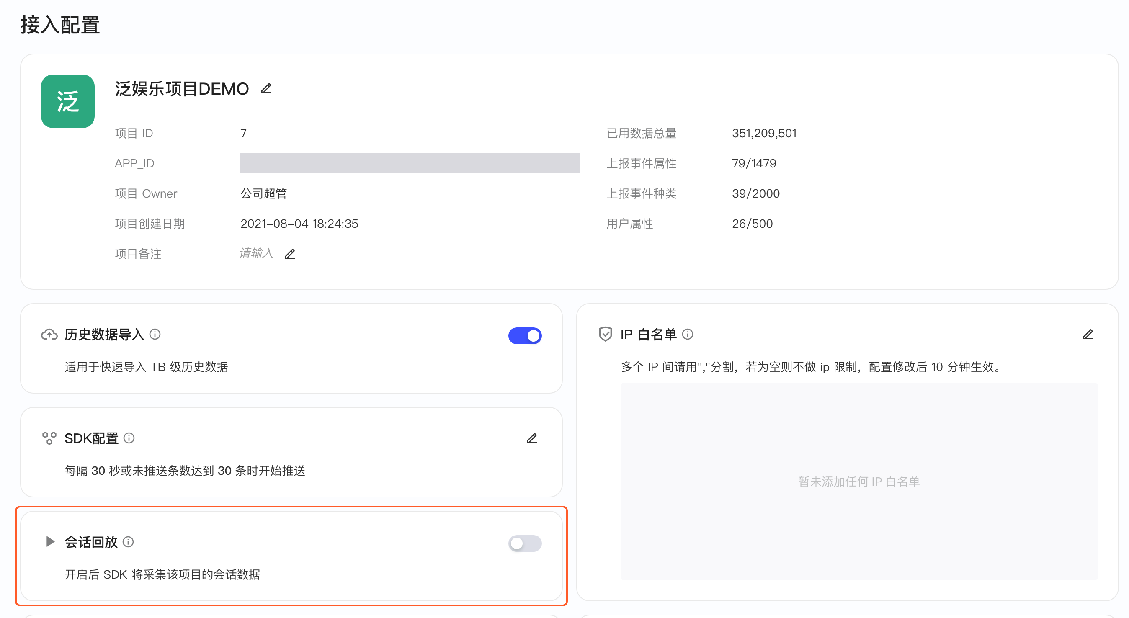Screen dimensions: 1129x618
Task: Edit the 项目备注 pencil icon
Action: coord(290,254)
